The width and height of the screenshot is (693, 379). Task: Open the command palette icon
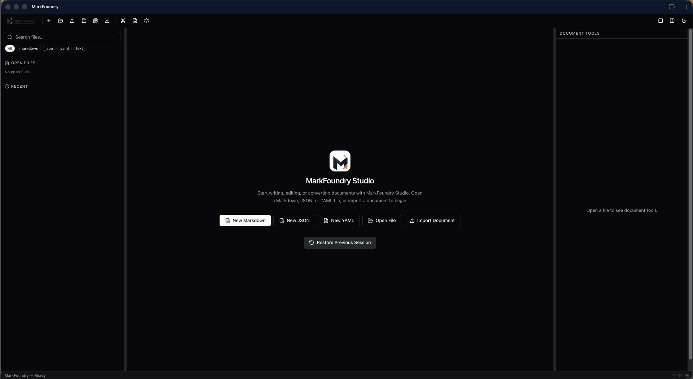point(123,21)
